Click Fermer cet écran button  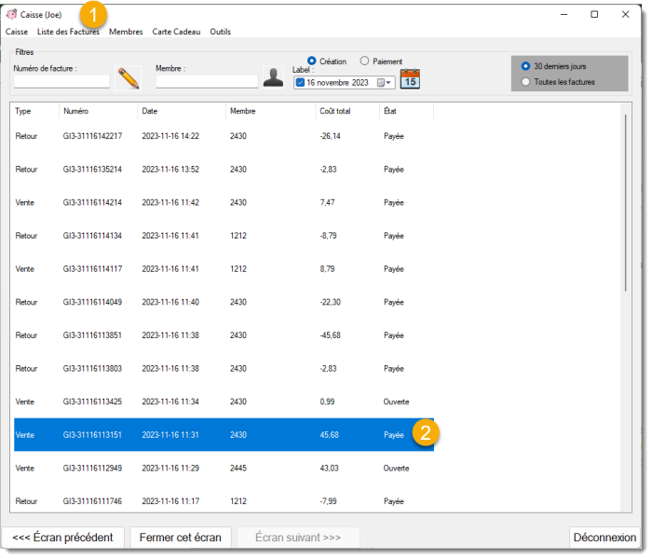click(181, 538)
